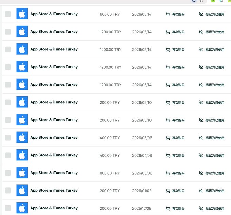231x215 pixels.
Task: Click the Apple icon in the 2025/12/05 row
Action: click(x=22, y=208)
